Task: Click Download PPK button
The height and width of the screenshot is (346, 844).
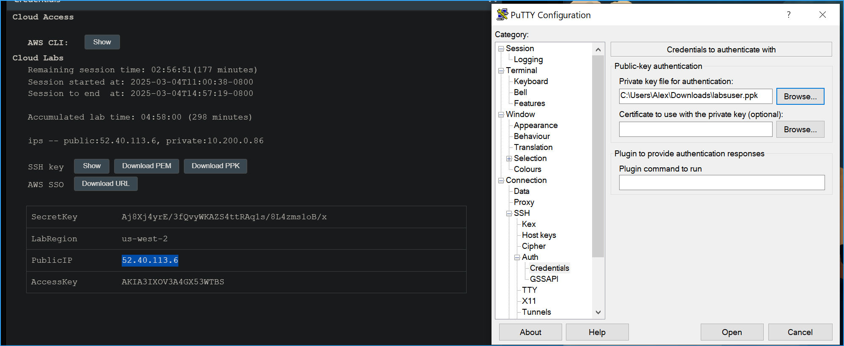Action: [x=216, y=166]
